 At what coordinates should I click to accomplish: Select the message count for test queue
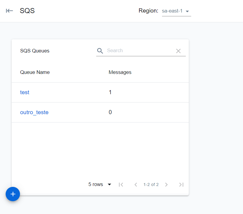click(x=110, y=92)
